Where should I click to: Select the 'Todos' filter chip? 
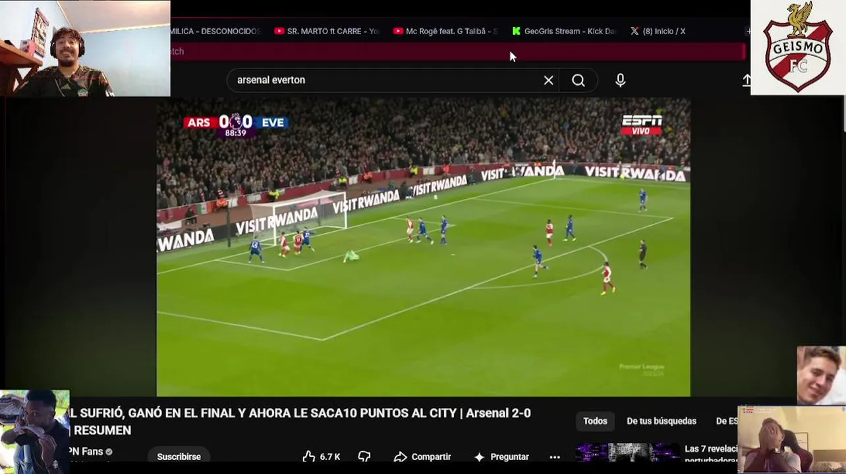point(595,421)
